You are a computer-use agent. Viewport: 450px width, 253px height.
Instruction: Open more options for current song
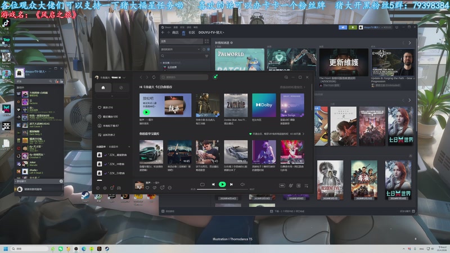170,188
